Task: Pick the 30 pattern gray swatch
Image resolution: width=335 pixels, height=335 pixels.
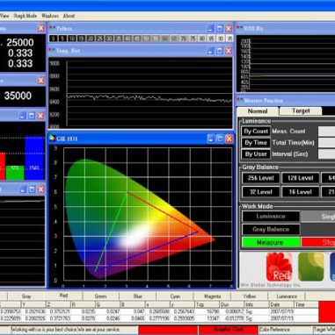Action: pyautogui.click(x=109, y=39)
